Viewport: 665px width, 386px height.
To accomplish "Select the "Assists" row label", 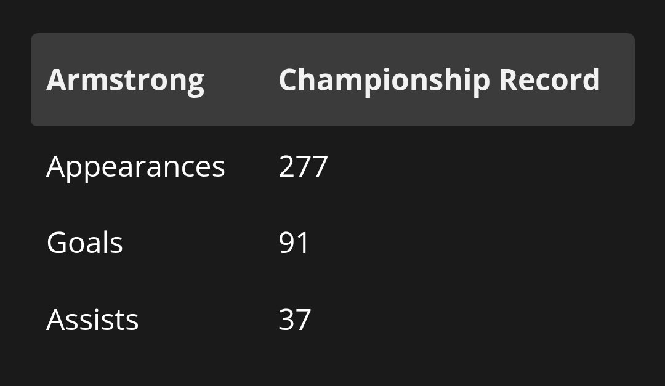I will (x=92, y=320).
